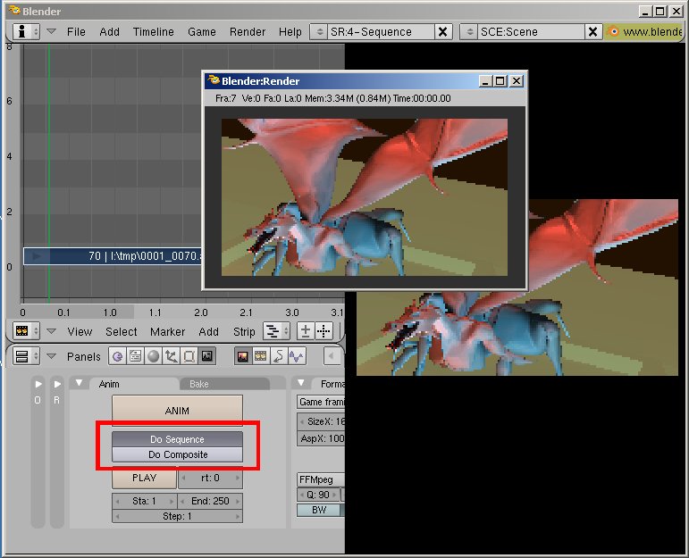Open the Game menu
This screenshot has width=689, height=558.
(202, 31)
